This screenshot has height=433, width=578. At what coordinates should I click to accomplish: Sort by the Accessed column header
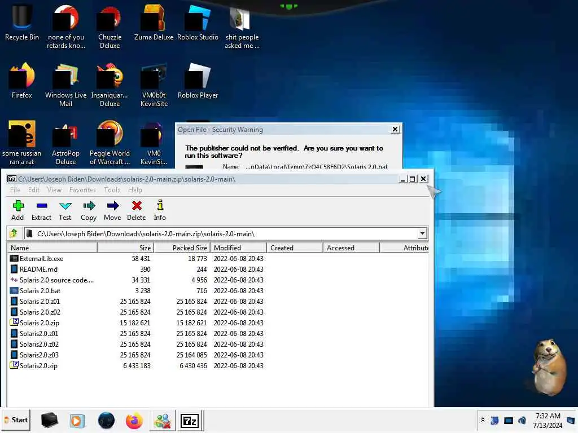tap(351, 248)
